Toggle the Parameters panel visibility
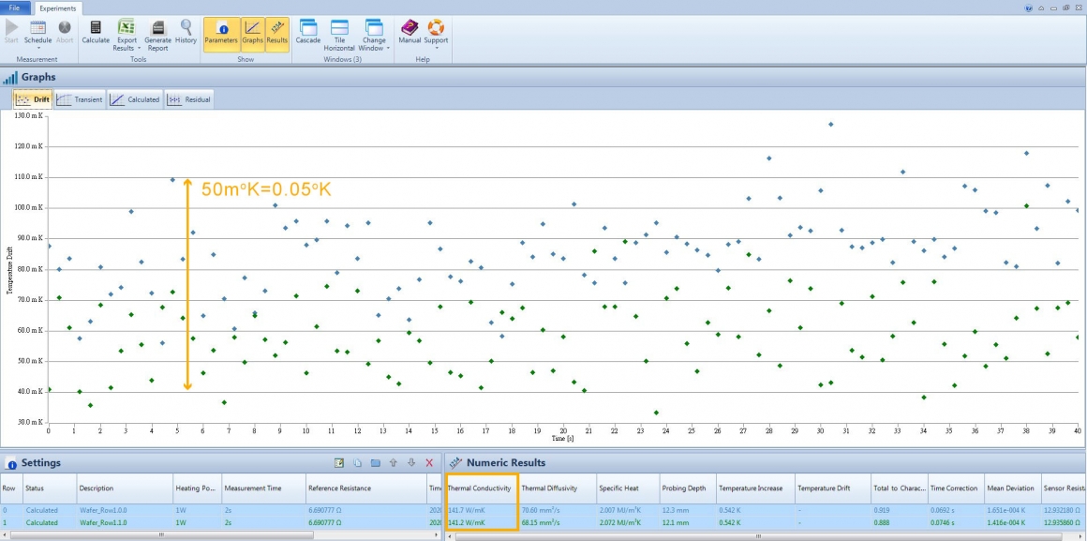 tap(221, 35)
